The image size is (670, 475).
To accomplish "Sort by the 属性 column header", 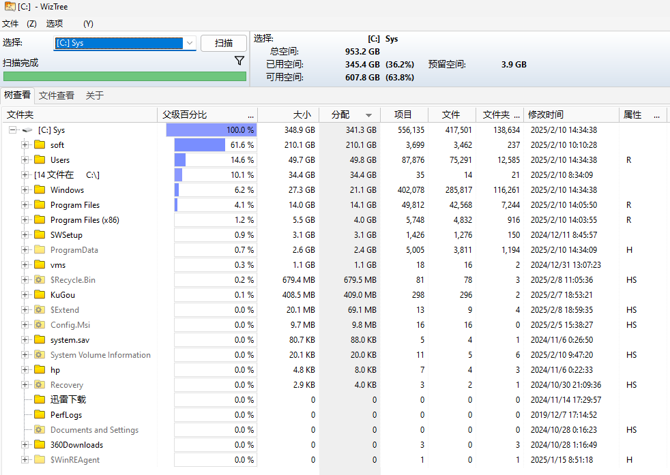I will tap(643, 114).
